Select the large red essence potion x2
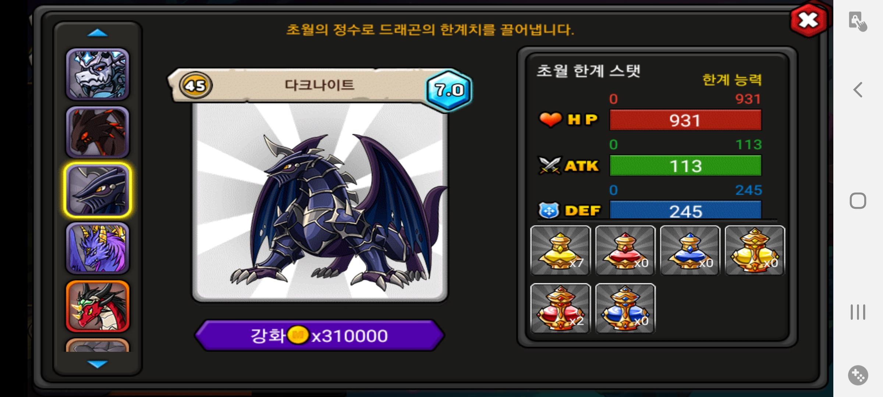This screenshot has width=883, height=397. [560, 308]
